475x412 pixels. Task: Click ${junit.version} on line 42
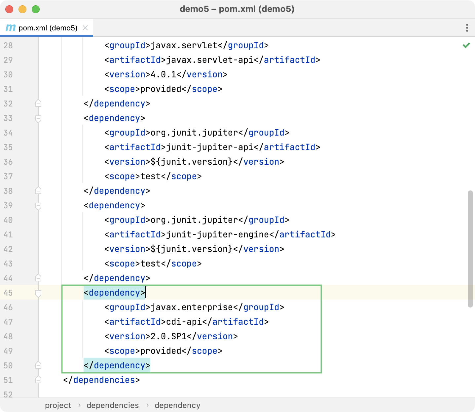pyautogui.click(x=192, y=249)
